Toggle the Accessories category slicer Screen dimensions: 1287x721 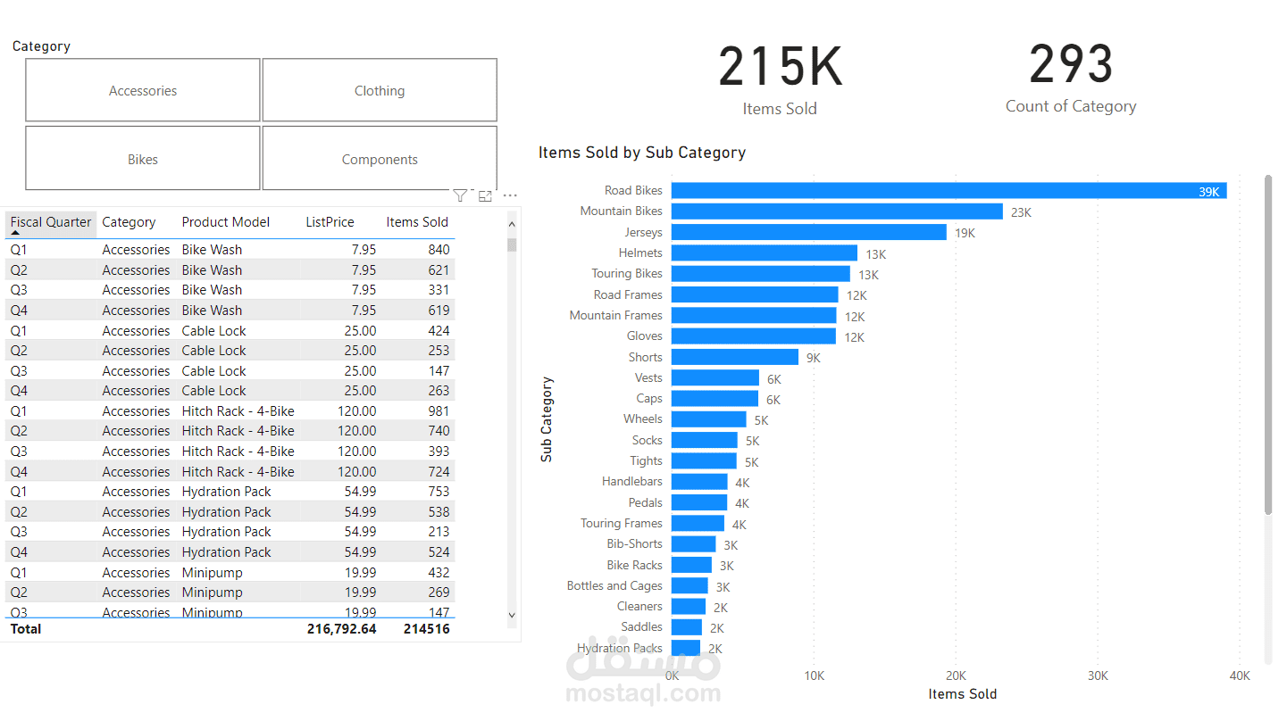point(143,90)
